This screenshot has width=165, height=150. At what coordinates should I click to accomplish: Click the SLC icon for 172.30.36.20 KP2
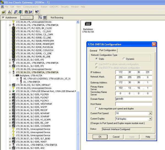pos(13,60)
